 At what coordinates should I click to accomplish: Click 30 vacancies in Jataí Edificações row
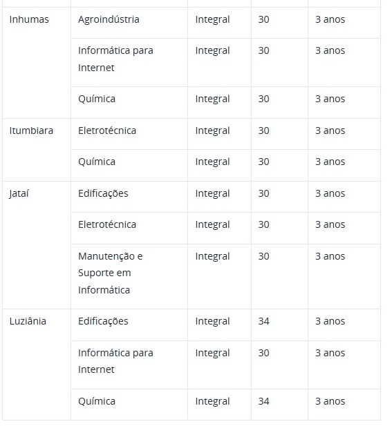(x=263, y=193)
